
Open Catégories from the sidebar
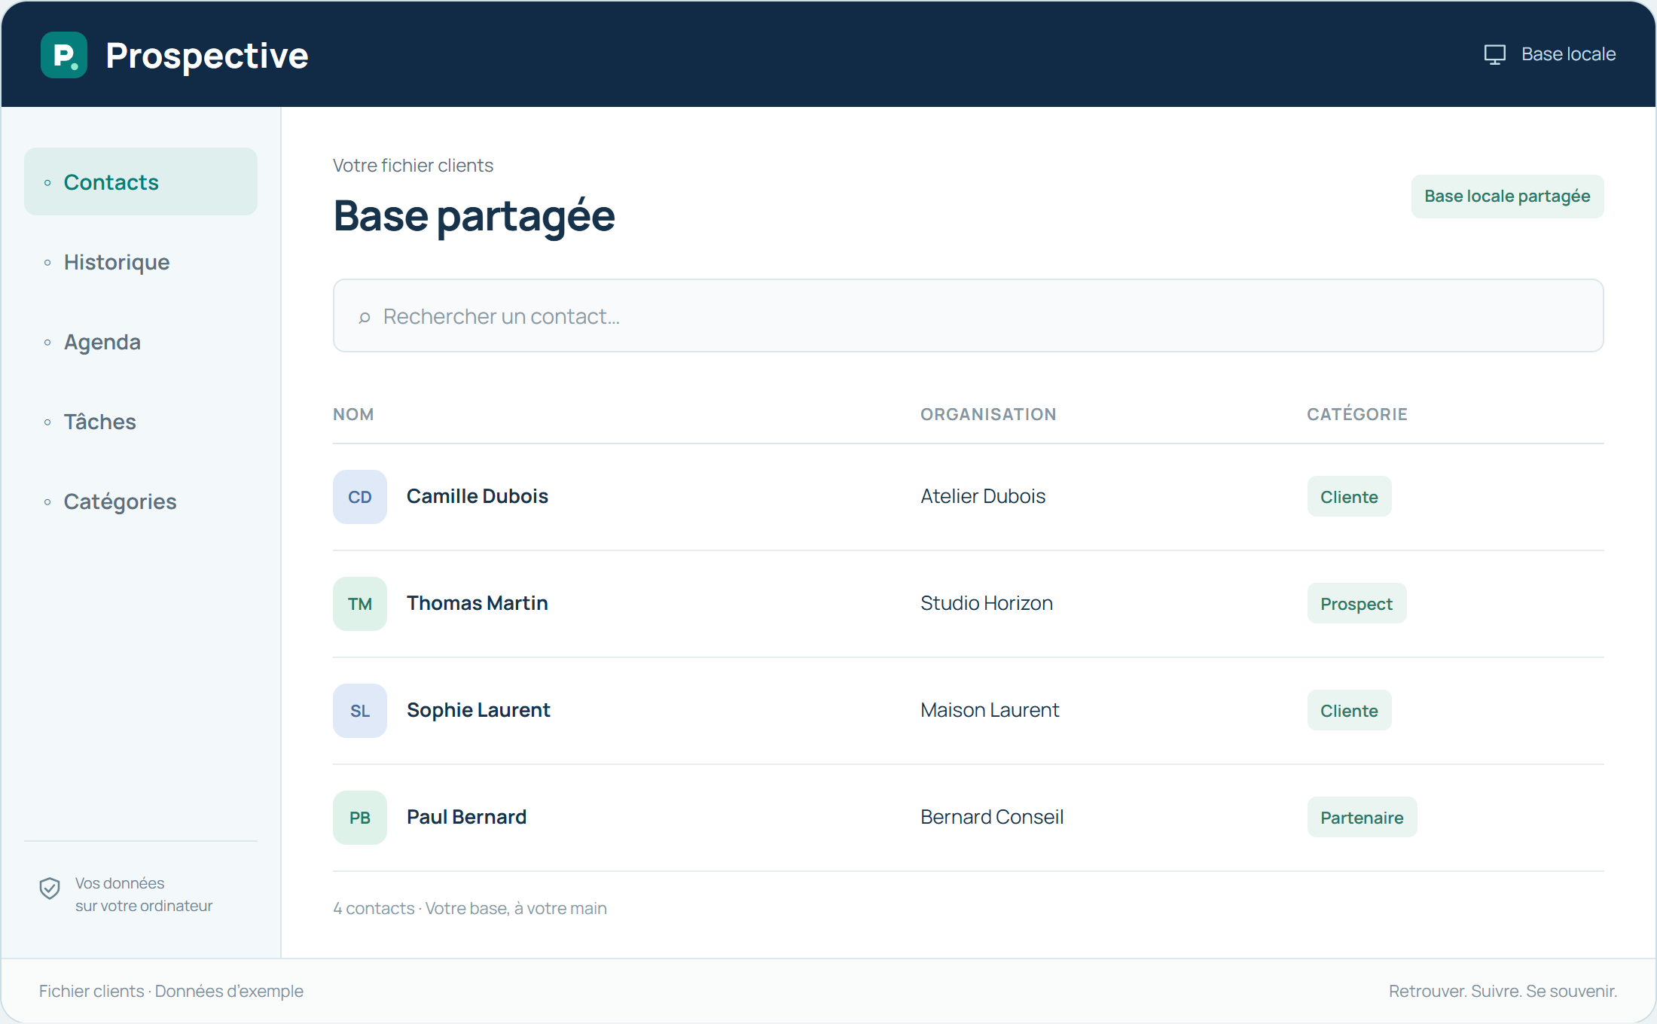(x=141, y=501)
